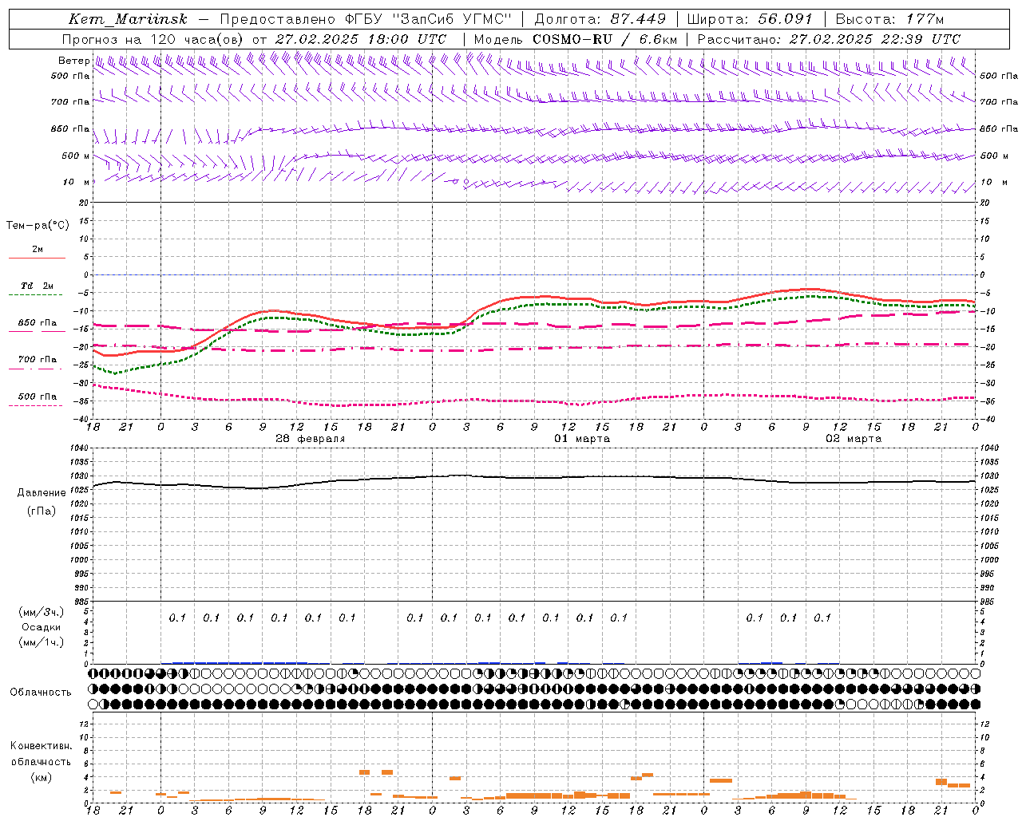Click the Облачность cloud cover label
The height and width of the screenshot is (817, 1022).
pos(40,692)
